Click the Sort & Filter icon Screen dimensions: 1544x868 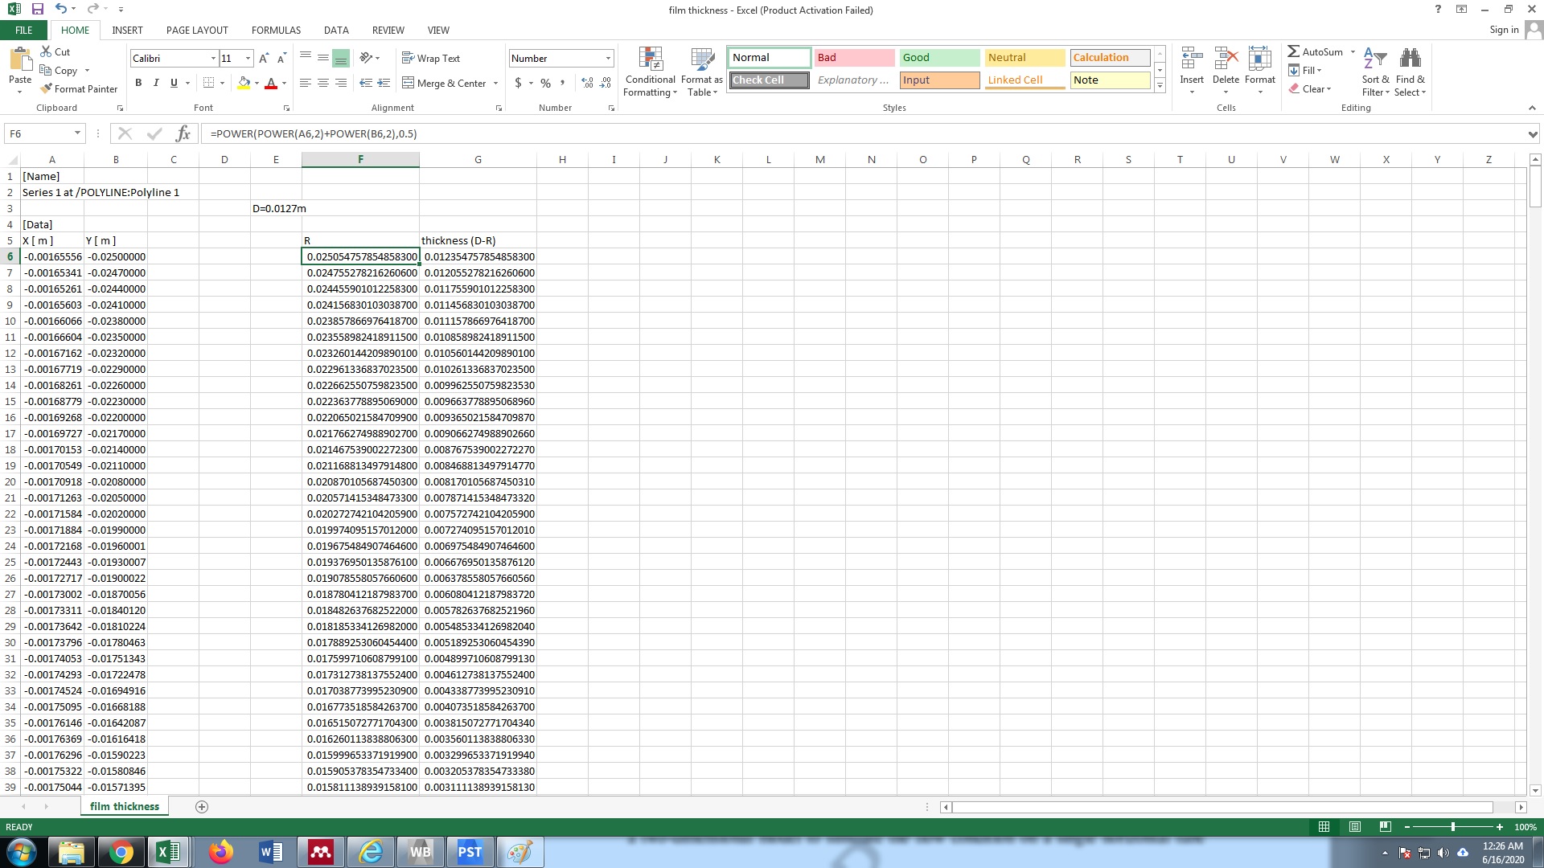click(x=1375, y=59)
